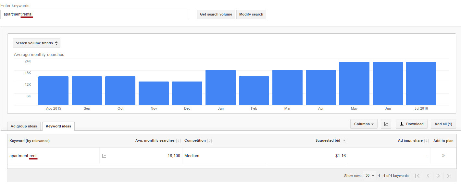This screenshot has width=461, height=186.
Task: Click help icon next to Suggested bid
Action: pos(344,141)
